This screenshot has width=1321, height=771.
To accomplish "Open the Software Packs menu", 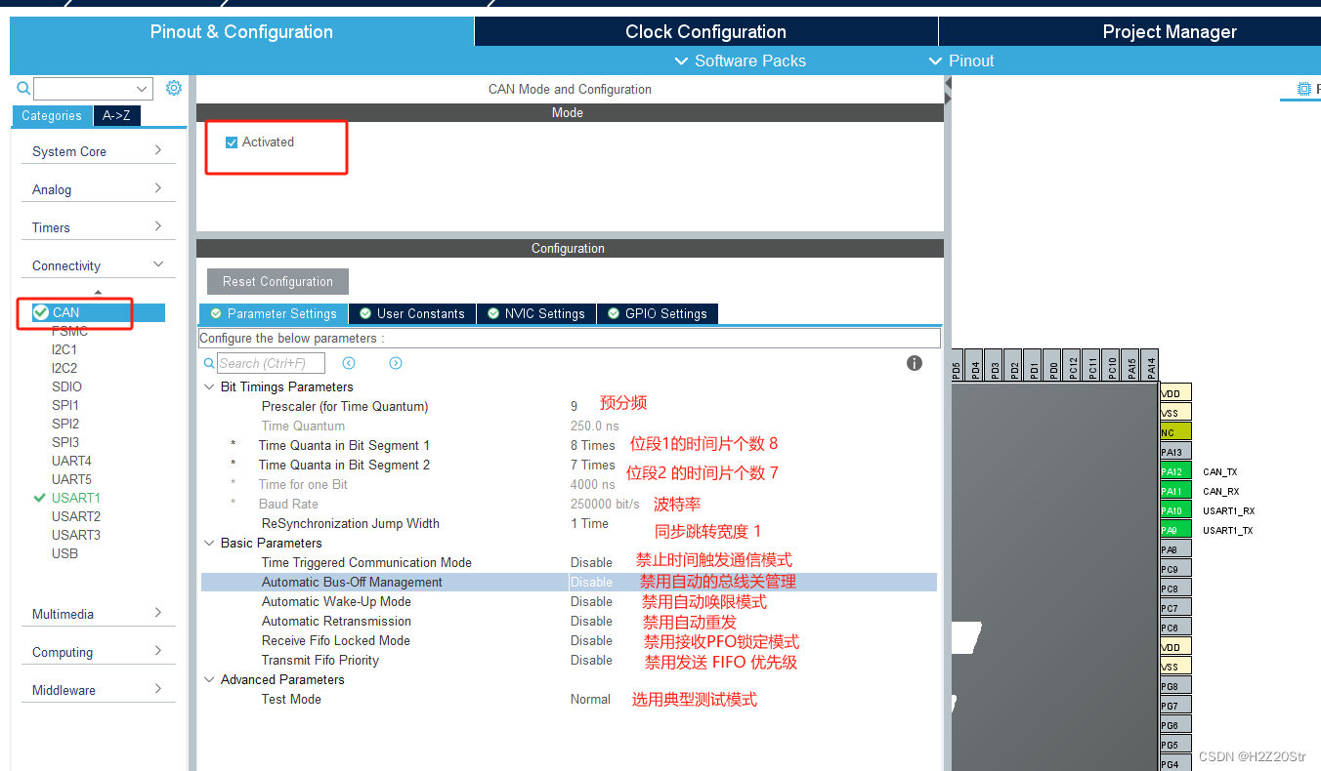I will click(x=742, y=61).
